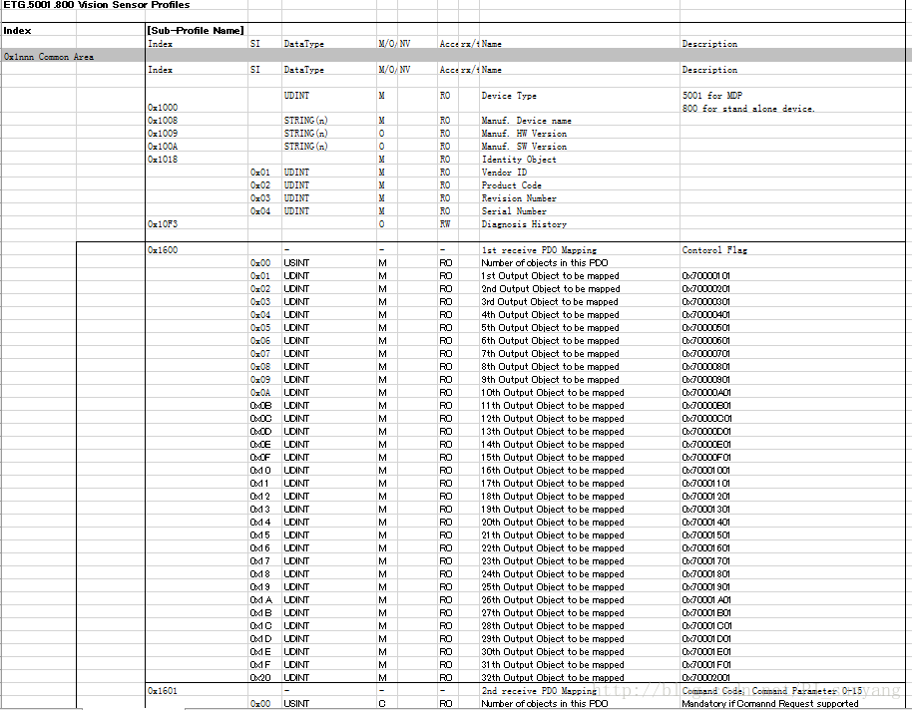
Task: Select '28th Output Object to be mapped' cell
Action: (x=553, y=626)
